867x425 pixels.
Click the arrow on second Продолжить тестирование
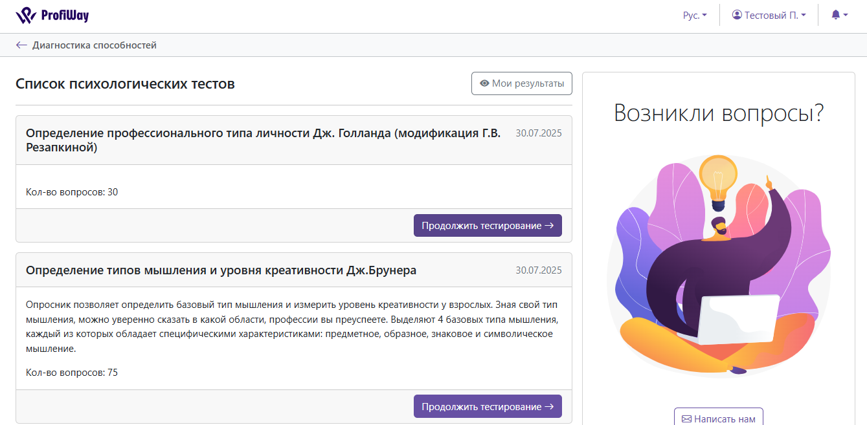(549, 407)
